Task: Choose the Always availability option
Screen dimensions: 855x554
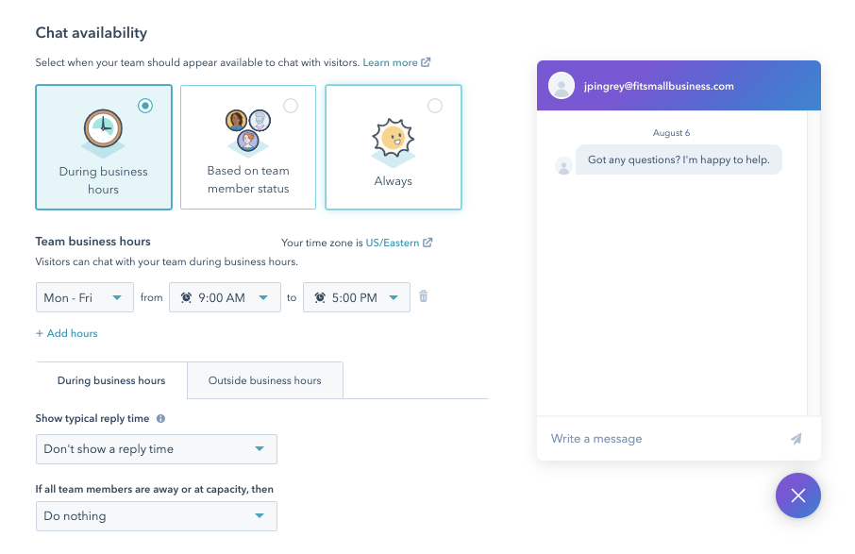Action: [x=393, y=147]
